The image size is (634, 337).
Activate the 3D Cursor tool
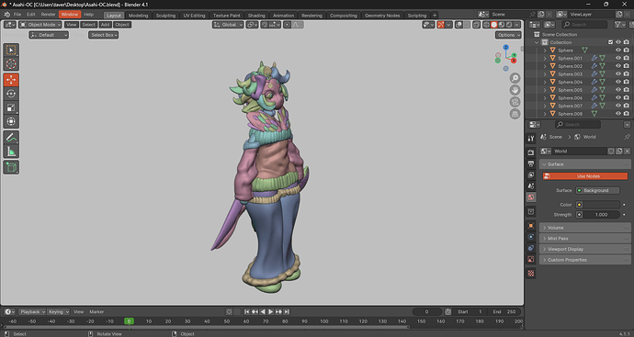pos(11,64)
